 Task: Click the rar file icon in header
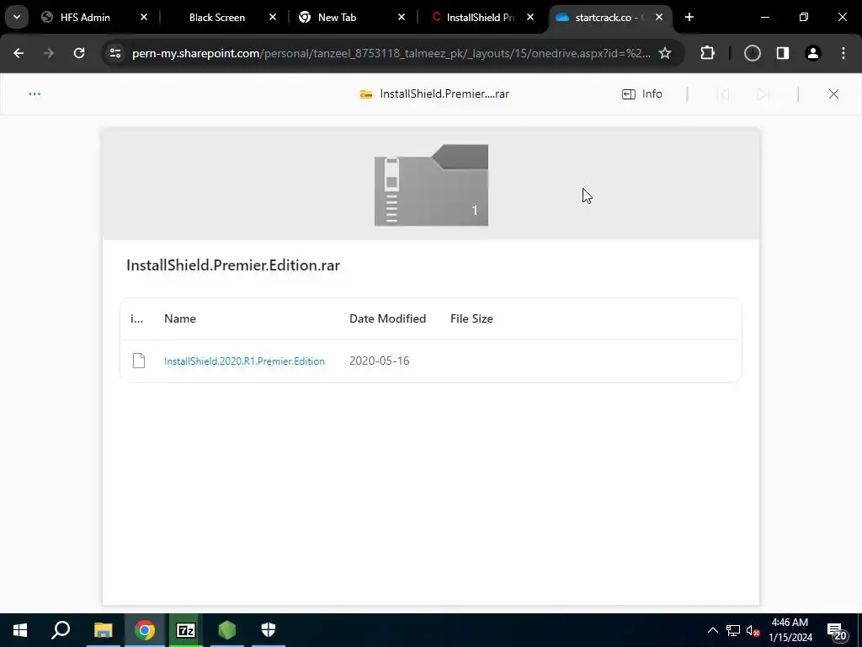[366, 94]
